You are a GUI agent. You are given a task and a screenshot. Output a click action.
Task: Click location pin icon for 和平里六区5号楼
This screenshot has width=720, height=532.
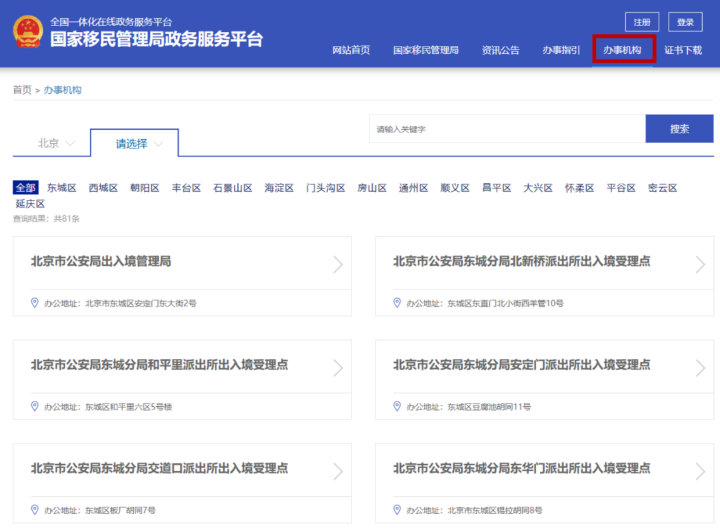[x=35, y=406]
